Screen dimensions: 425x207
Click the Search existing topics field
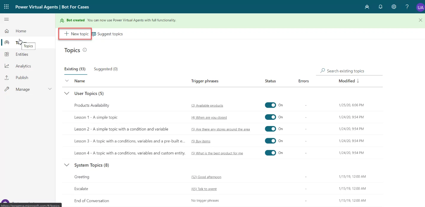point(349,71)
